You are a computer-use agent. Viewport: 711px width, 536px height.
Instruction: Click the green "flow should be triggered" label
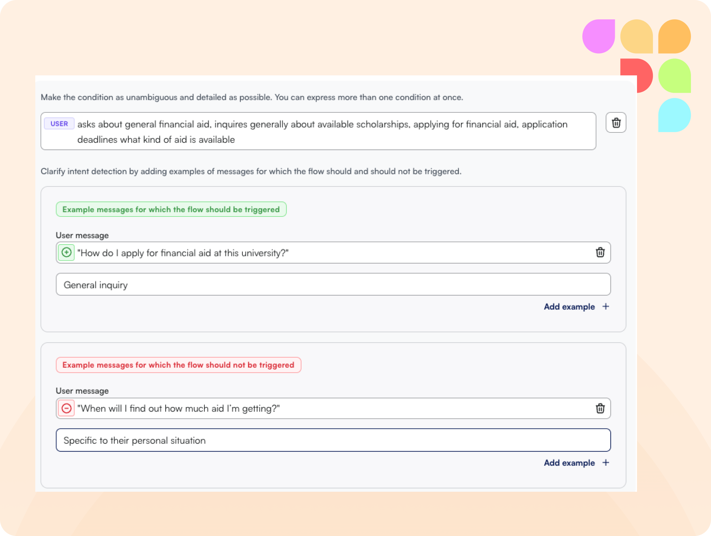point(171,210)
